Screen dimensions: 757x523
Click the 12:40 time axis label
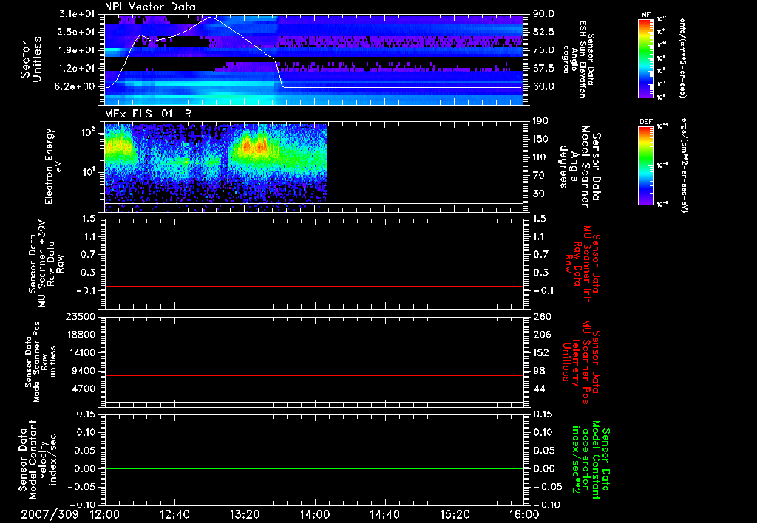pos(174,514)
